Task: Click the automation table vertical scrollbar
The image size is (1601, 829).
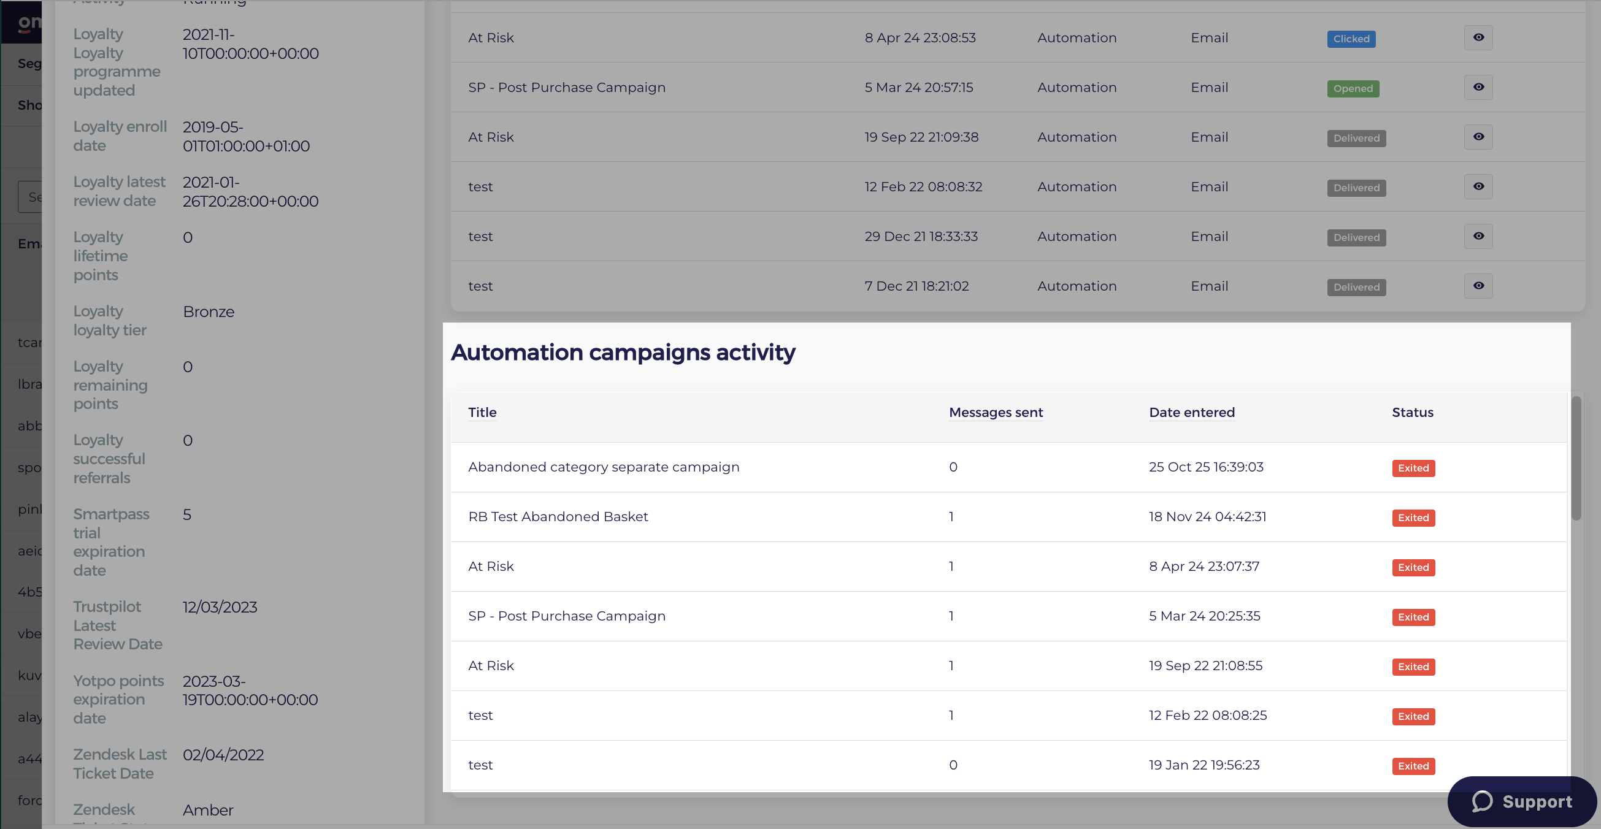Action: pos(1576,459)
